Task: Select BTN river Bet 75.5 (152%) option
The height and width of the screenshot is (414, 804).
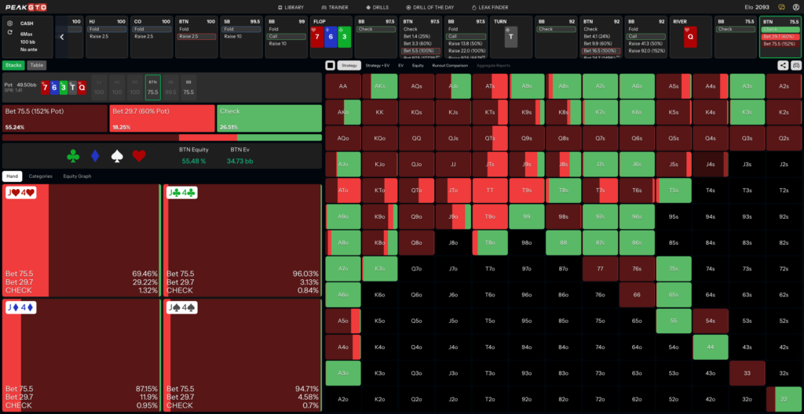Action: 780,44
